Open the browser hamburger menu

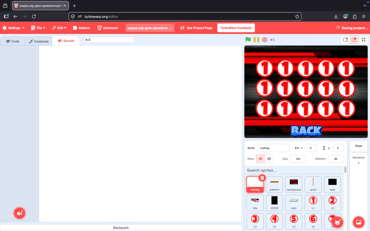point(364,16)
